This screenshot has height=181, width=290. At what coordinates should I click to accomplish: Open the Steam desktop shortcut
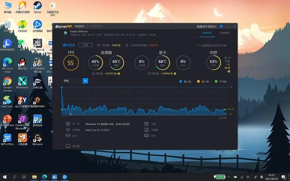(x=38, y=7)
